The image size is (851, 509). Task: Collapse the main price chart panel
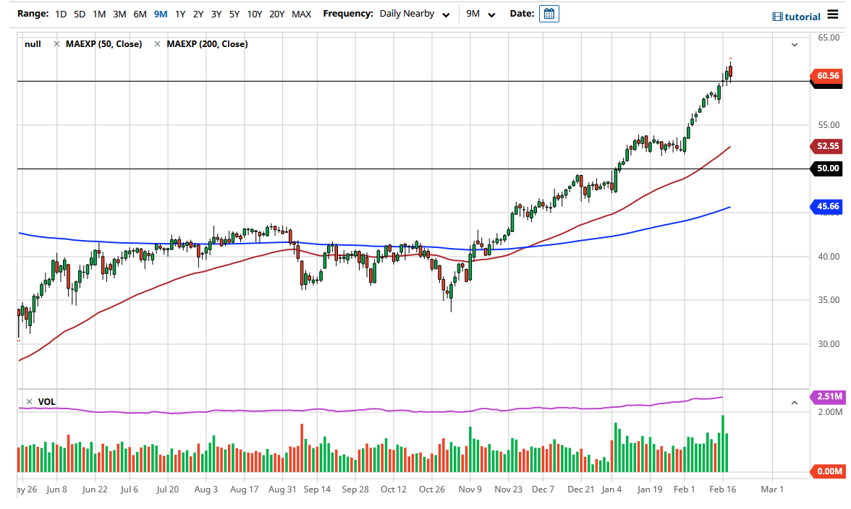(x=794, y=44)
